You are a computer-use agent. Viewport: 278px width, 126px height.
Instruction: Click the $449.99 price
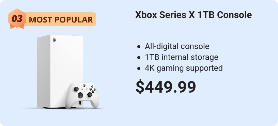tap(166, 87)
